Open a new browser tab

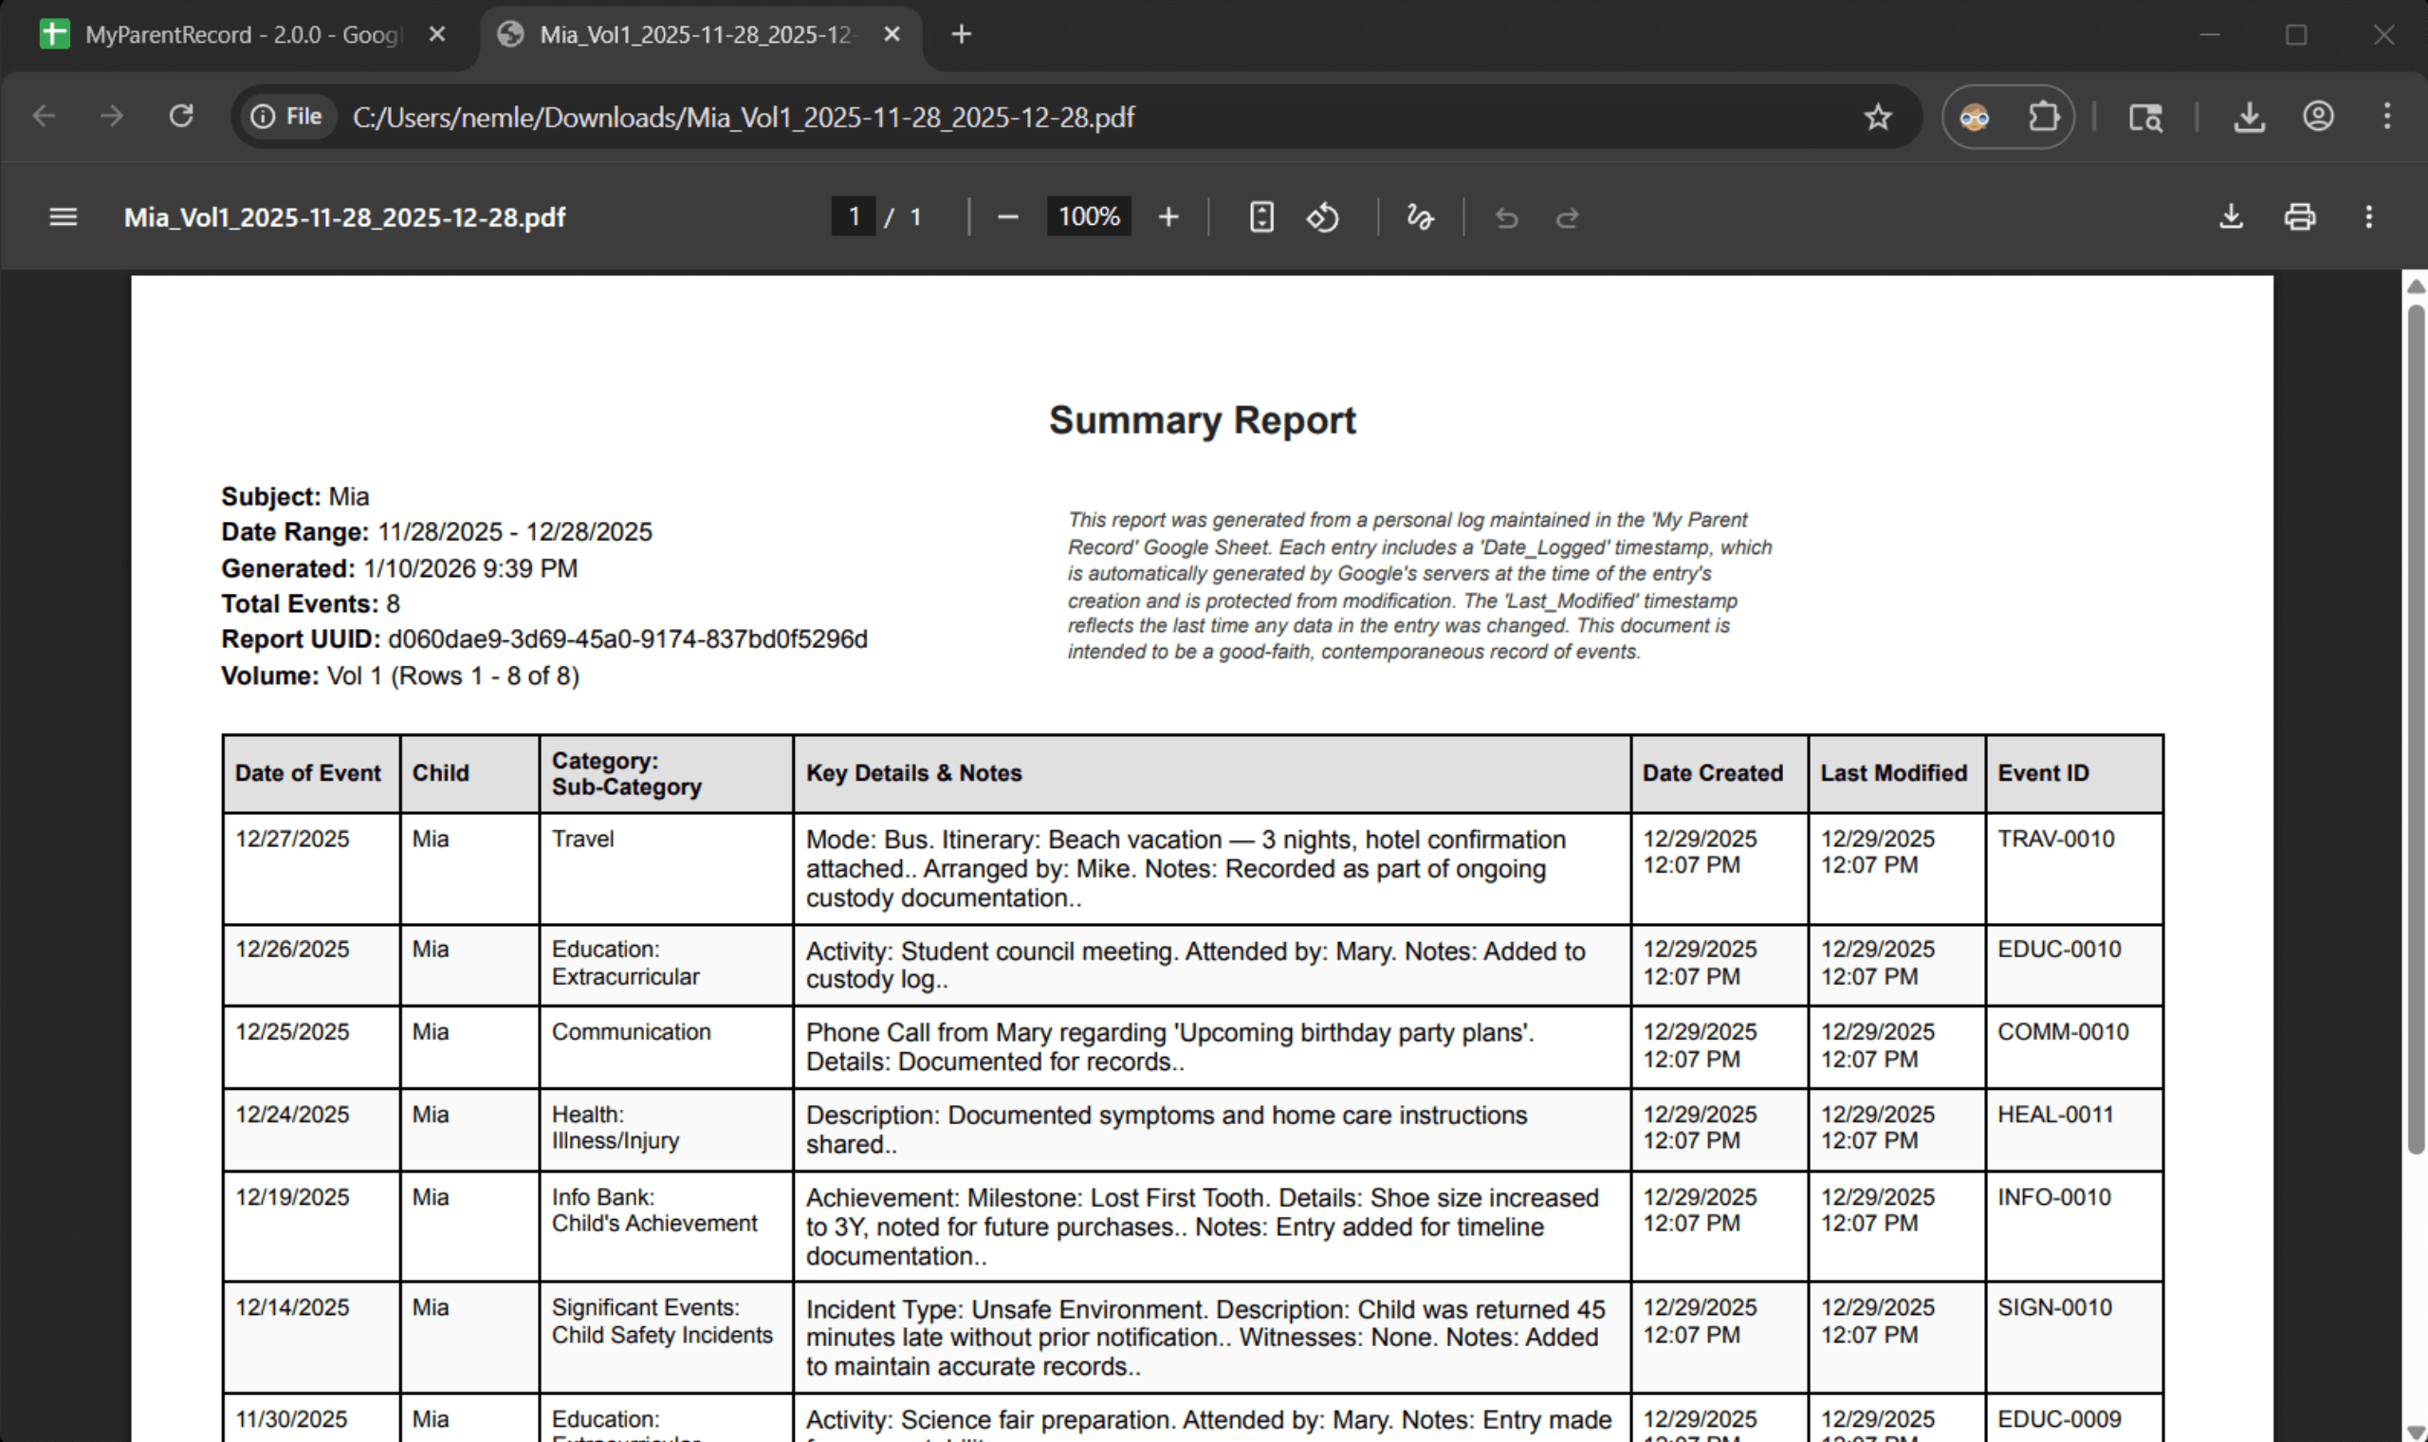point(961,35)
